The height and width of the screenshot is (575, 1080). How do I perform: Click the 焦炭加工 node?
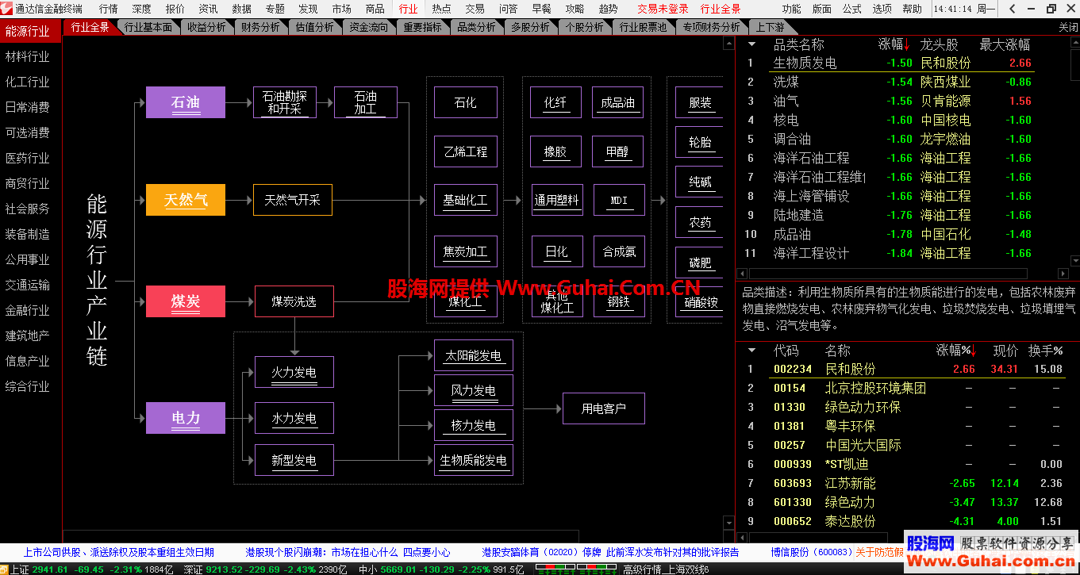coord(466,251)
